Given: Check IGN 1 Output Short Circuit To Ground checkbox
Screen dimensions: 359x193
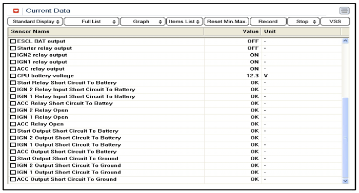Looking at the screenshot, I should tap(13, 173).
